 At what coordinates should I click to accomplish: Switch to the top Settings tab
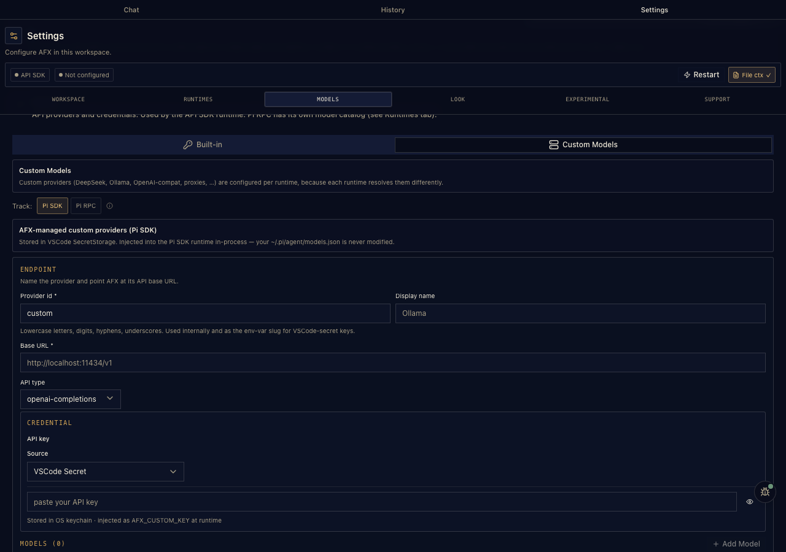655,10
